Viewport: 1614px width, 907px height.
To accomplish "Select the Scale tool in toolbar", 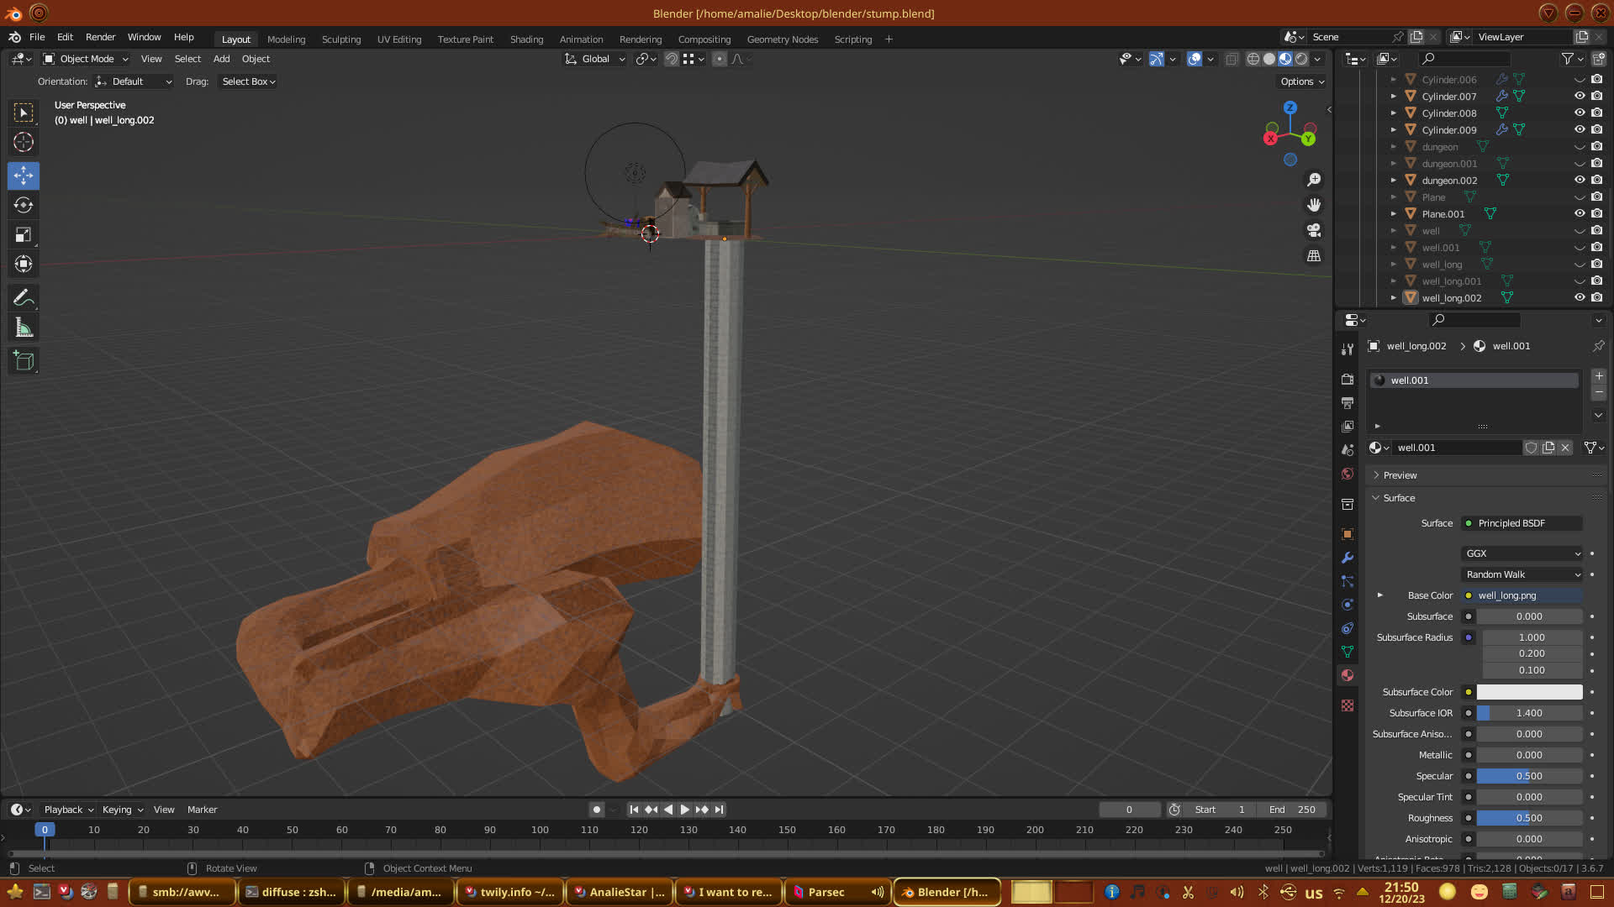I will click(x=24, y=234).
